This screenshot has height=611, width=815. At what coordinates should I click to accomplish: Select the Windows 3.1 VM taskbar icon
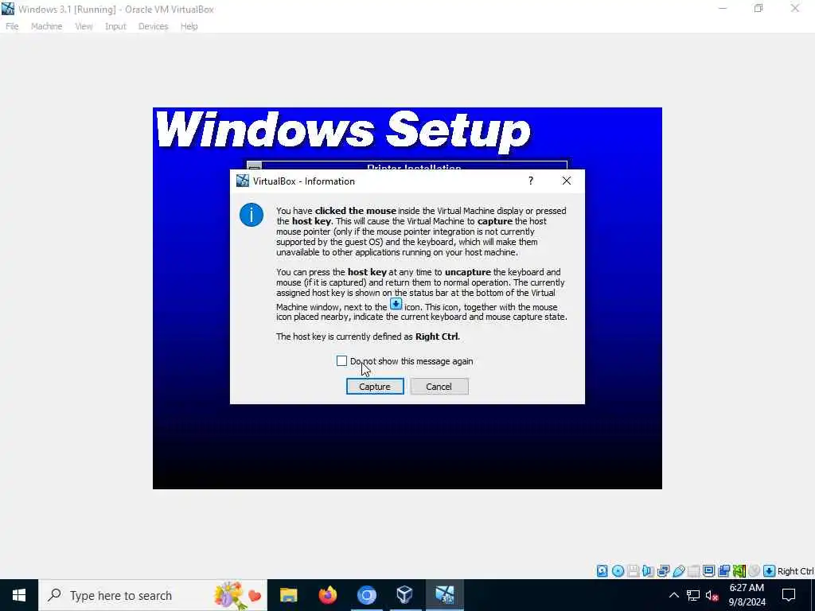point(444,595)
